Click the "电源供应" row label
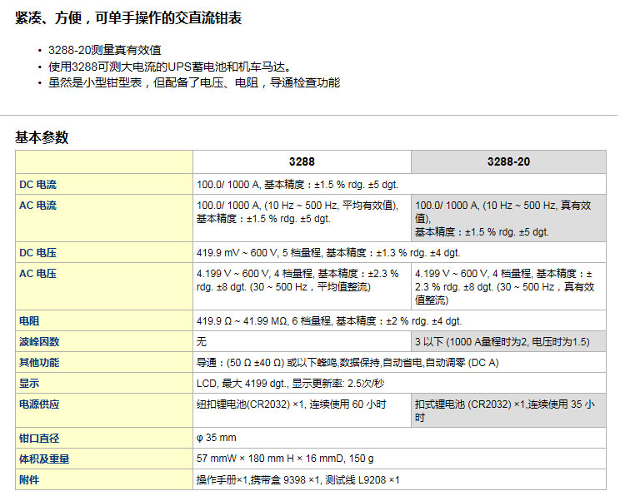The height and width of the screenshot is (501, 620). pyautogui.click(x=39, y=404)
